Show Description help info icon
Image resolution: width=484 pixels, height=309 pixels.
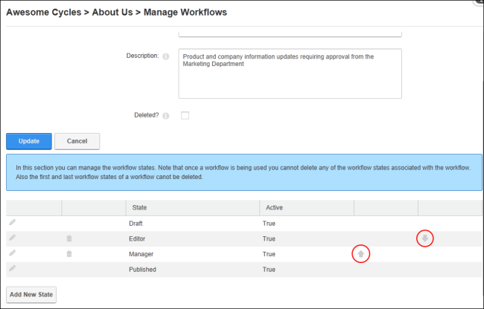[166, 56]
